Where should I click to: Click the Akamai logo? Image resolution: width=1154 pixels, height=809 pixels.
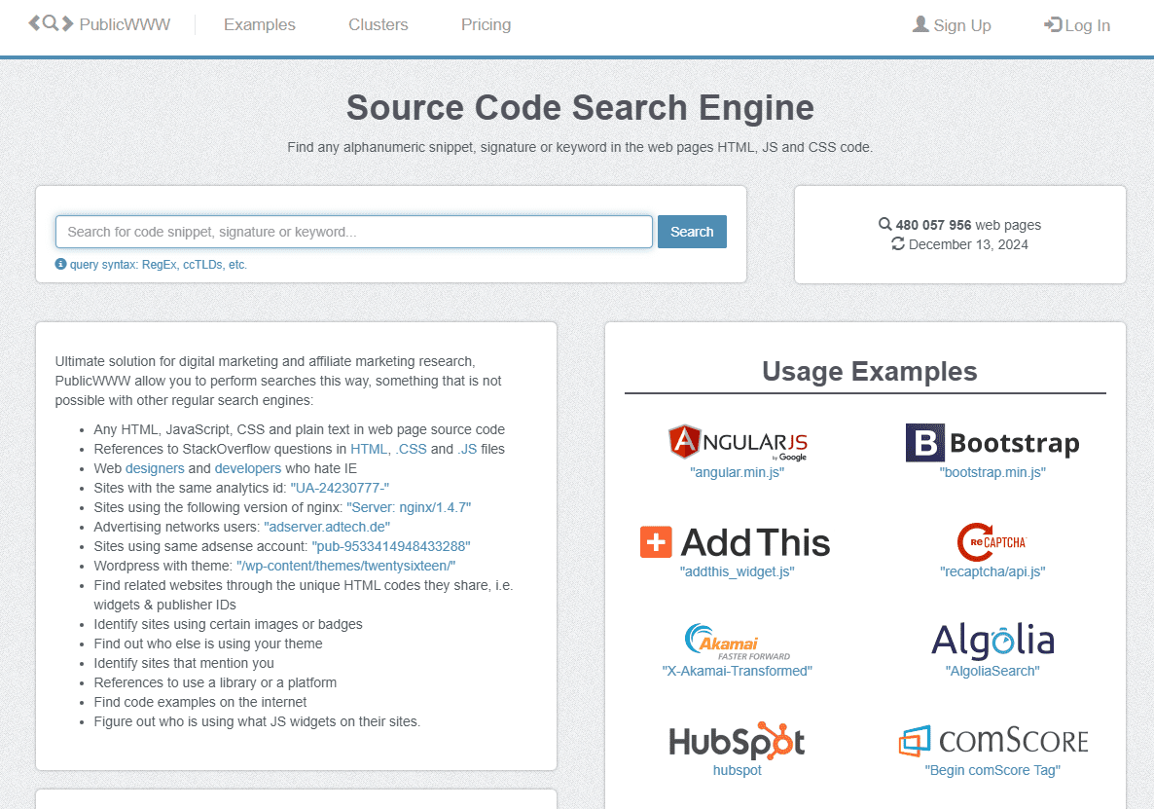pos(738,642)
